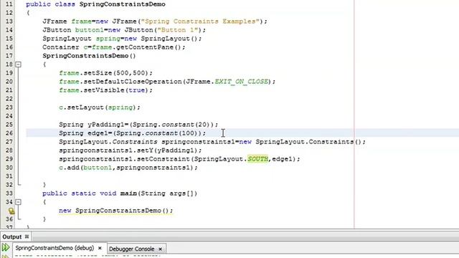Click the main method name on line 33
Screen dimensions: 459x258
[128, 193]
